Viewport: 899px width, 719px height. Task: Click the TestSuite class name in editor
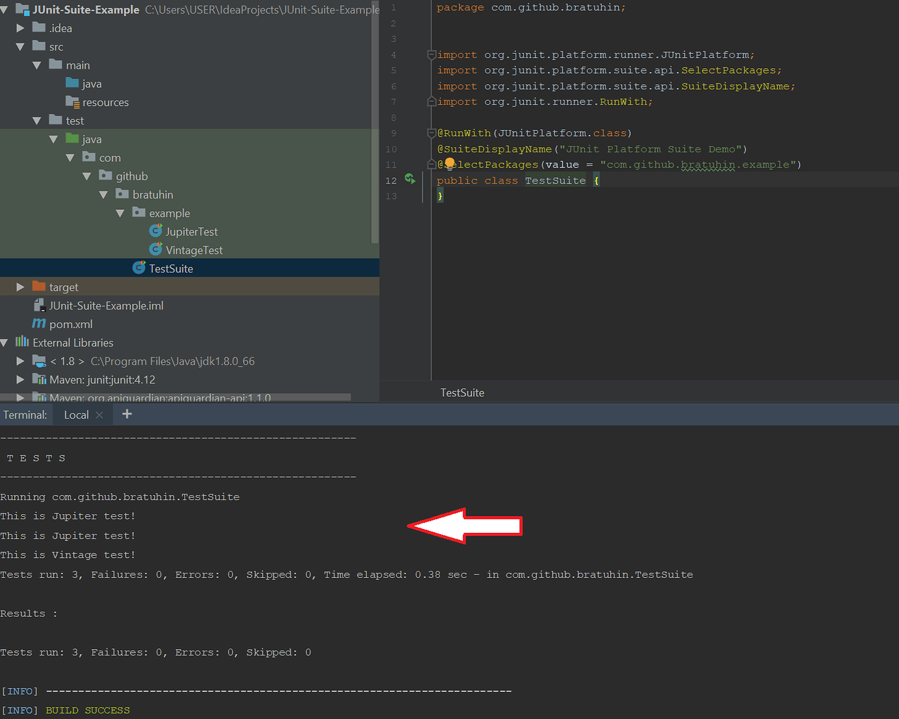[x=555, y=180]
